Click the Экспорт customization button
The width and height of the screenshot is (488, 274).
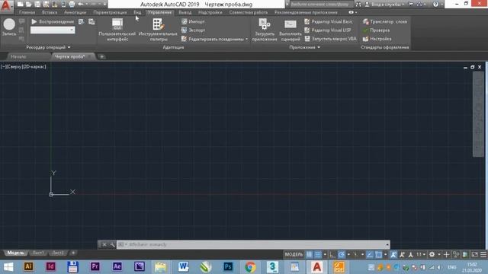pyautogui.click(x=193, y=30)
